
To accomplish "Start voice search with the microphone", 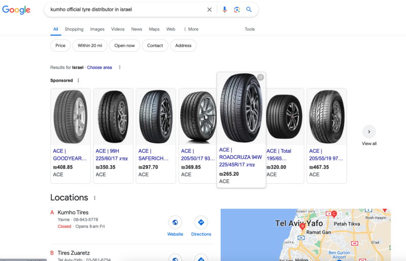I will 224,10.
